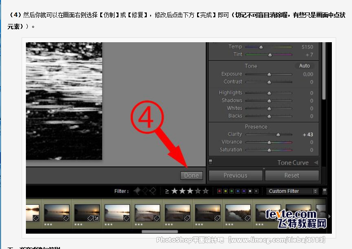The image size is (352, 249).
Task: Adjust the Vibrance slider handle
Action: (269, 142)
